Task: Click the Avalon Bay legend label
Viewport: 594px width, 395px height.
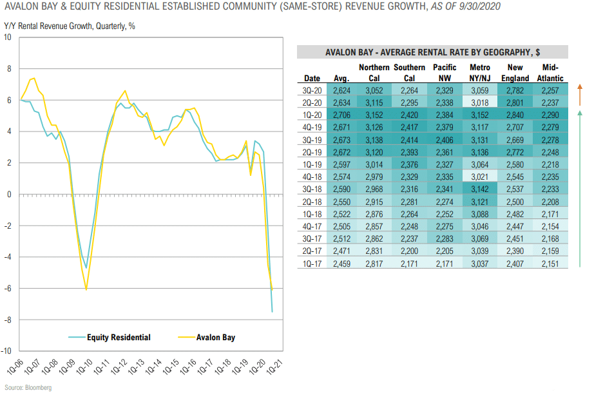Action: point(216,338)
